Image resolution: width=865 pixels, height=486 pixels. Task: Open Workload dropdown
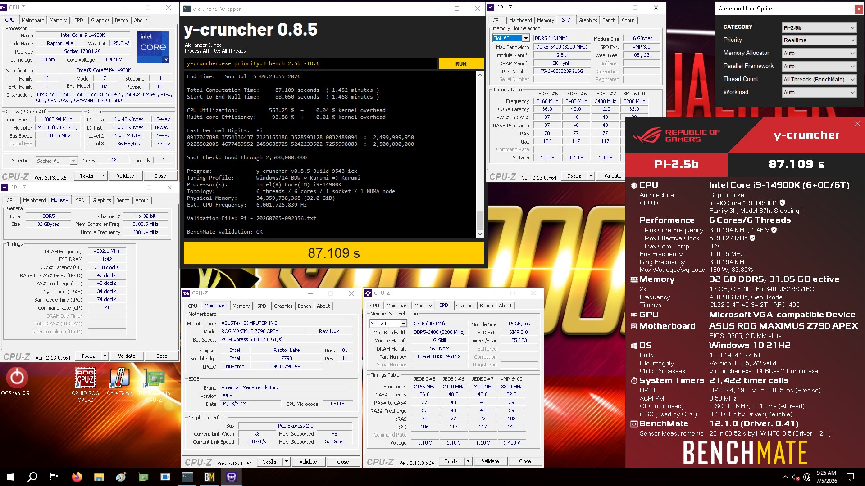[819, 93]
